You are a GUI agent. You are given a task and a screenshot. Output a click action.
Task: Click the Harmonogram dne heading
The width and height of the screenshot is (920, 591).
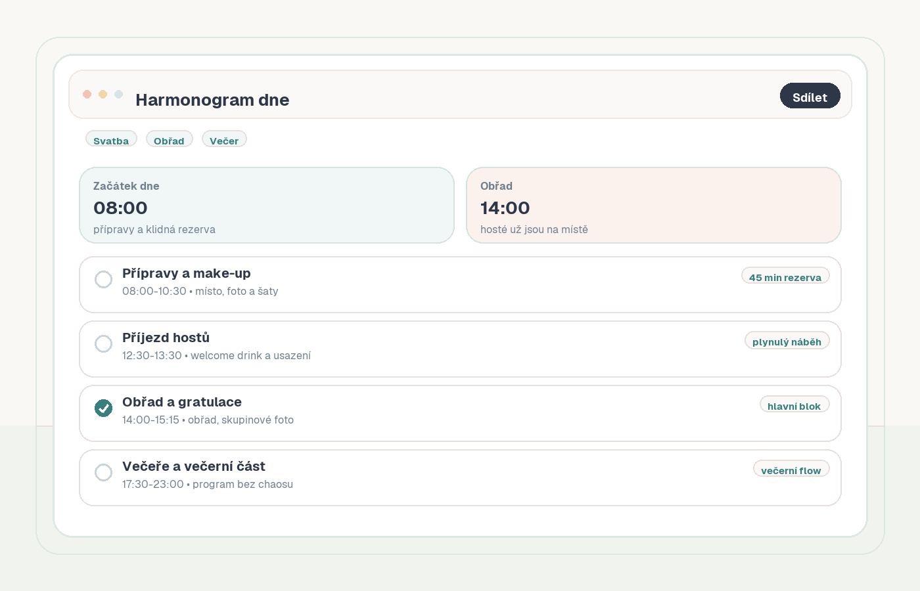click(x=212, y=100)
